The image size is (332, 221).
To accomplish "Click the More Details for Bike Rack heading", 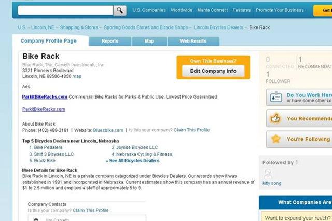I will (50, 170).
